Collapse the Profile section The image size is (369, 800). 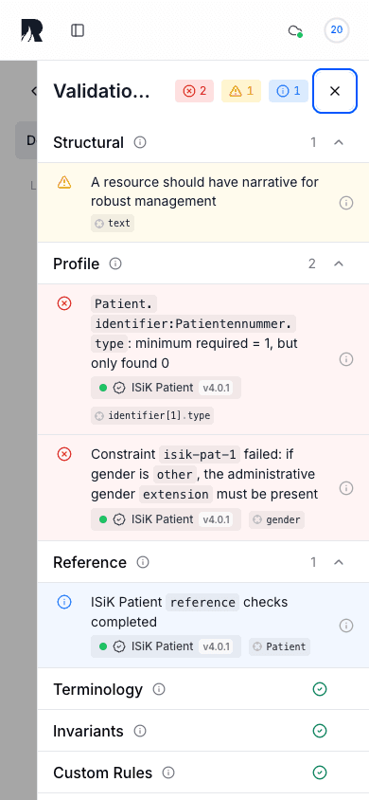(339, 264)
